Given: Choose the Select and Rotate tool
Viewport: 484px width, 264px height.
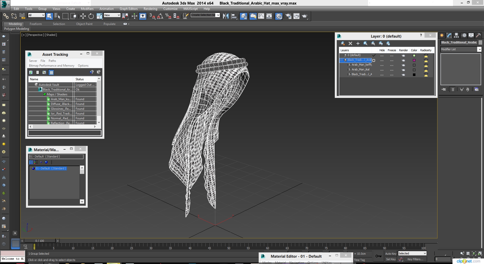Looking at the screenshot, I should click(91, 16).
